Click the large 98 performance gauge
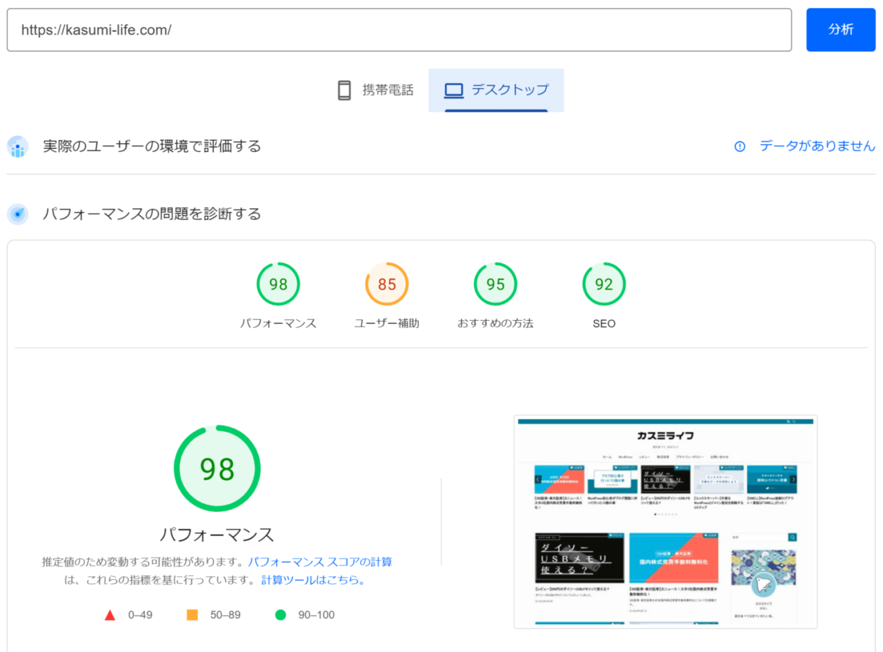 [217, 468]
